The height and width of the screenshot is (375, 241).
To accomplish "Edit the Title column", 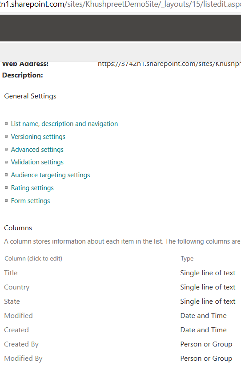I will (x=11, y=273).
